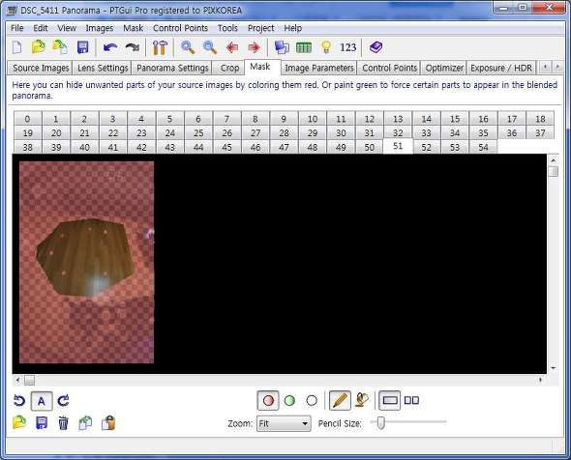Image resolution: width=571 pixels, height=460 pixels.
Task: Switch to the Exposure / HDR tab
Action: (x=501, y=68)
